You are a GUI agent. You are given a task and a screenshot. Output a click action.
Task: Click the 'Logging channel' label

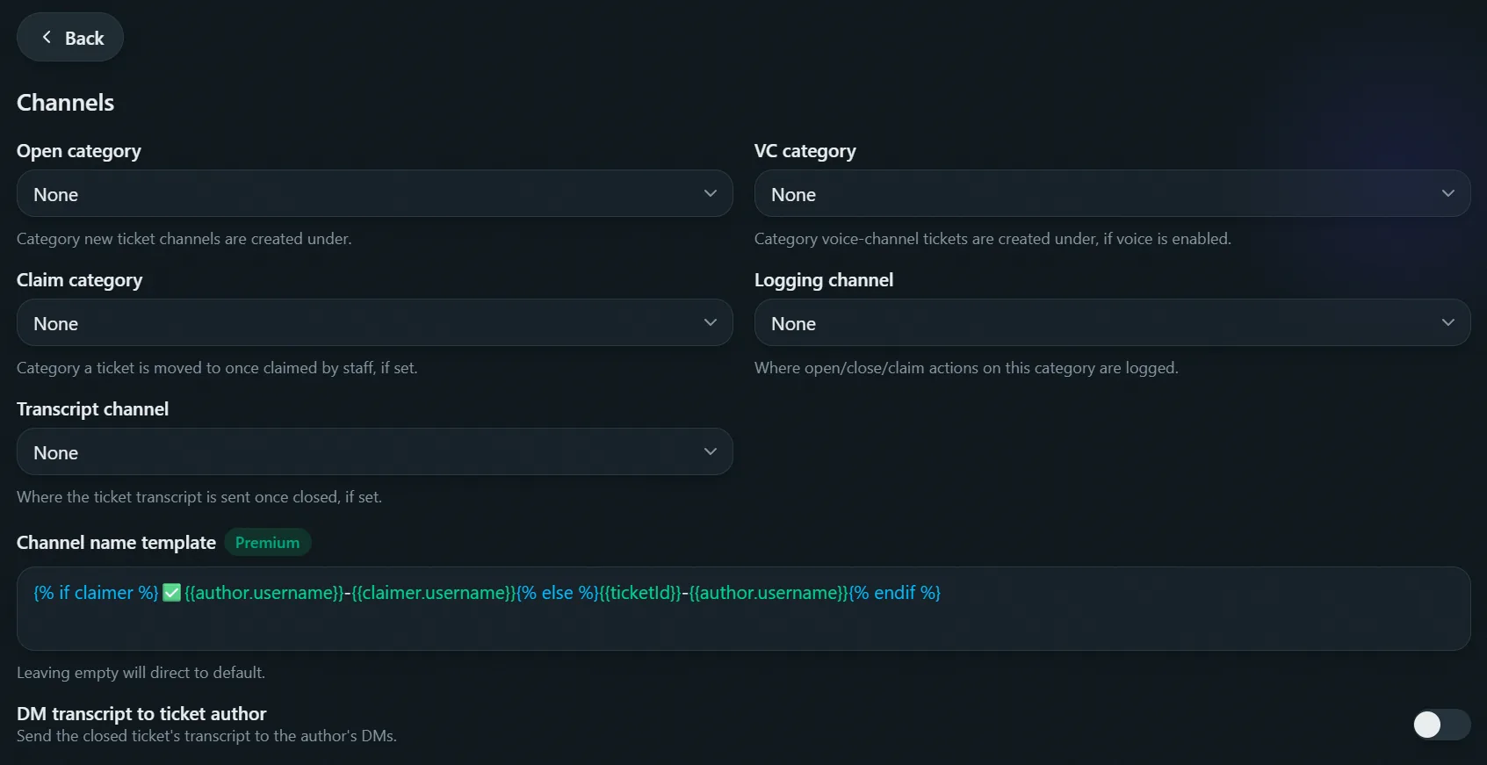[824, 280]
